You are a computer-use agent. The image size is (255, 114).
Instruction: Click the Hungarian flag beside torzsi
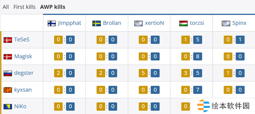[x=184, y=23]
